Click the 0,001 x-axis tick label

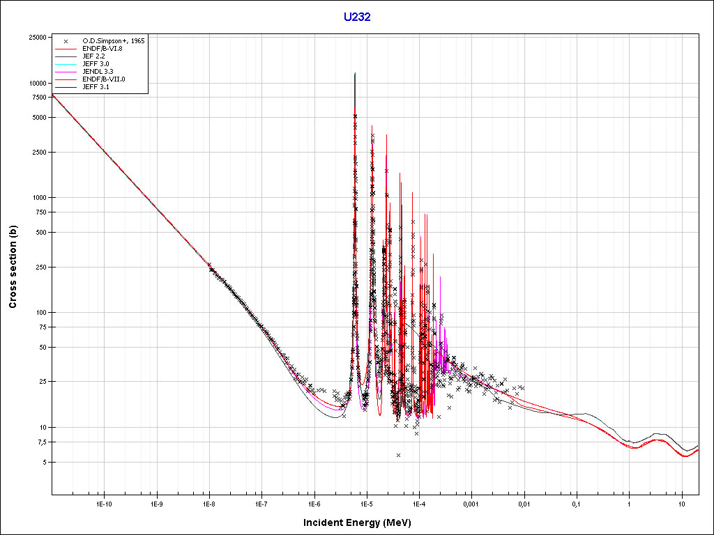[x=471, y=503]
